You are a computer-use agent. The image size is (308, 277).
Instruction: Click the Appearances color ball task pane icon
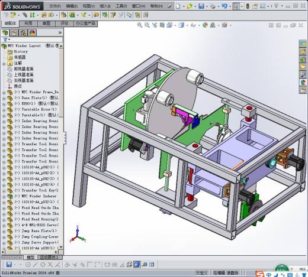(x=303, y=82)
